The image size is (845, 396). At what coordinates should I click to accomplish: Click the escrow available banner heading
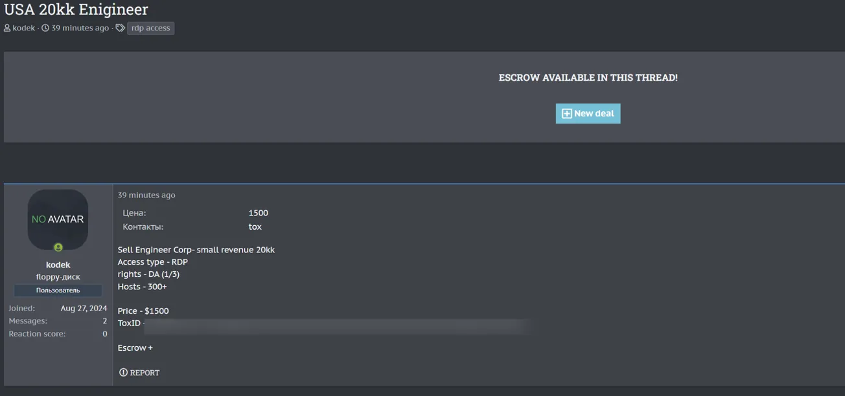588,78
